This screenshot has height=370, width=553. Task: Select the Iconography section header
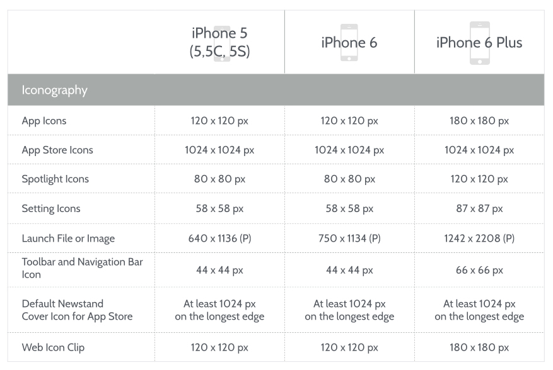55,90
